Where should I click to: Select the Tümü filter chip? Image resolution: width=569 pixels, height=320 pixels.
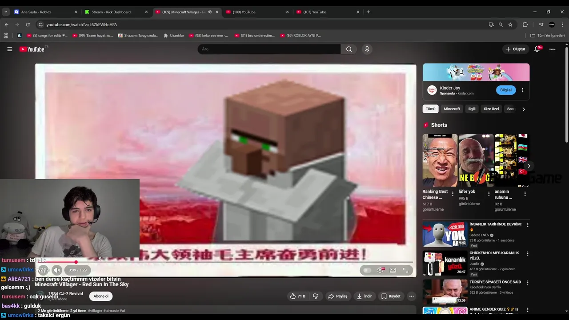click(x=430, y=109)
